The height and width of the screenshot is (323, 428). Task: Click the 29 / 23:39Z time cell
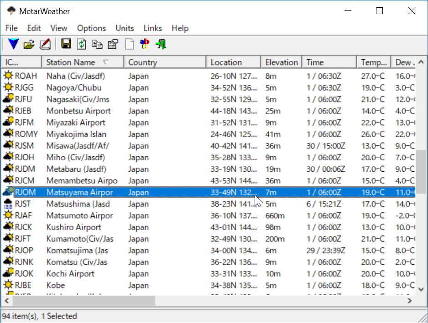326,250
